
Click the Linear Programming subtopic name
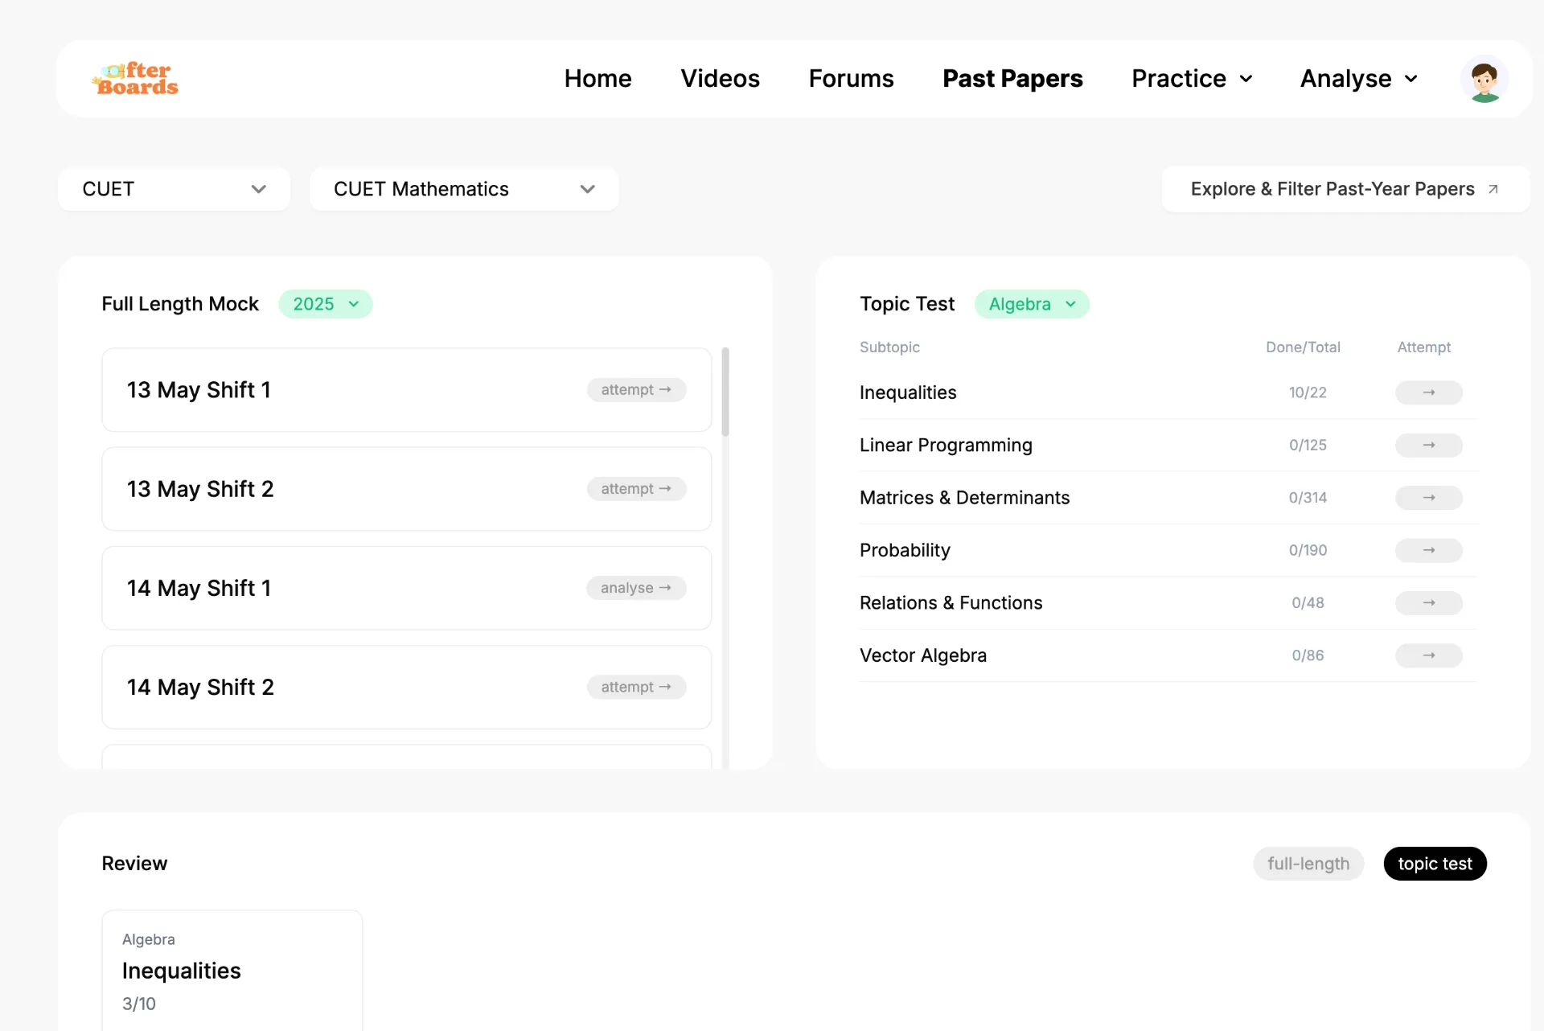coord(946,445)
